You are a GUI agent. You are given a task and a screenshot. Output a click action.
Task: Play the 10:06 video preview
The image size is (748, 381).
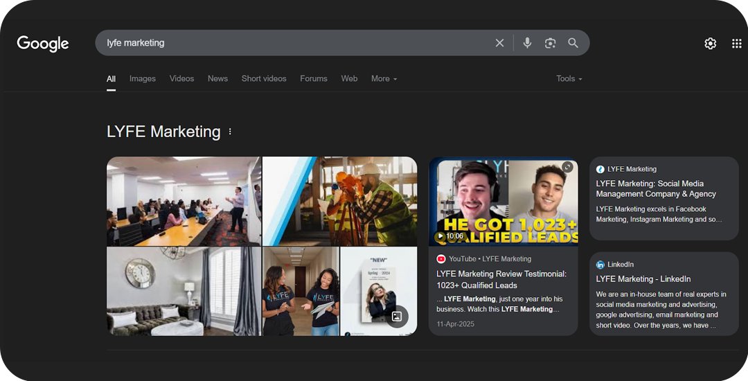[x=449, y=236]
